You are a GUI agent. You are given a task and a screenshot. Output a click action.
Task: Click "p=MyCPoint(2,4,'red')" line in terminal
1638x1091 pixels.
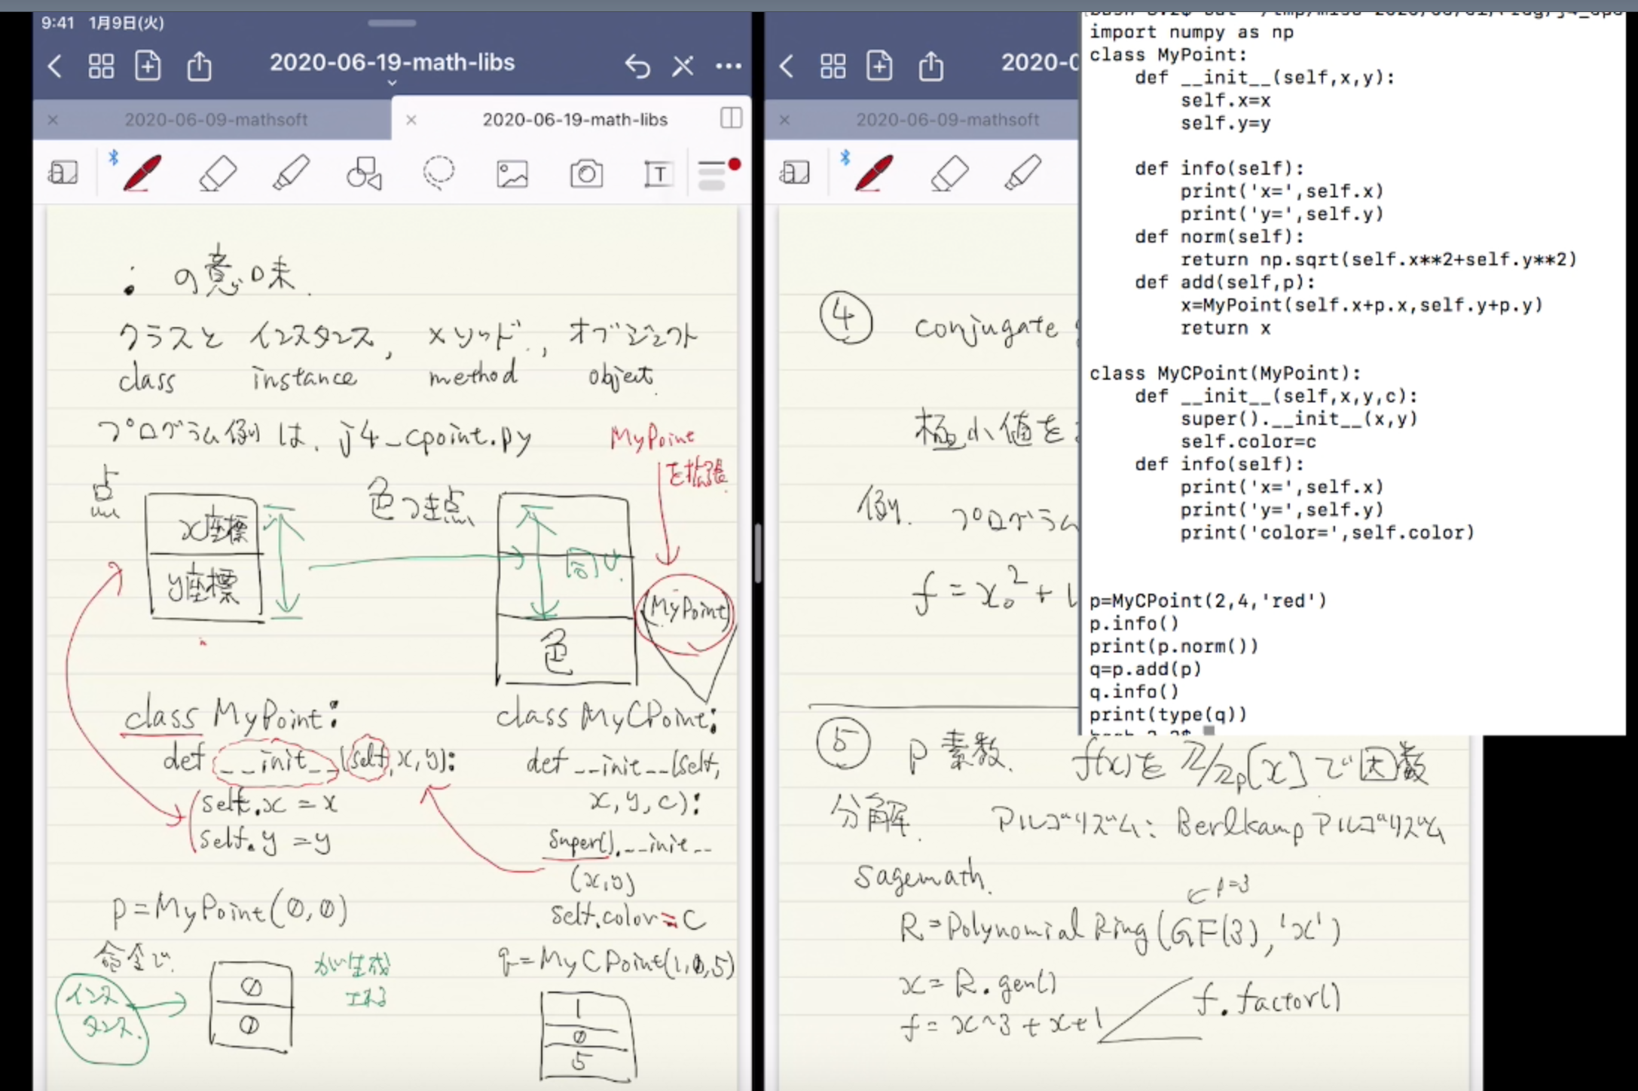tap(1208, 601)
